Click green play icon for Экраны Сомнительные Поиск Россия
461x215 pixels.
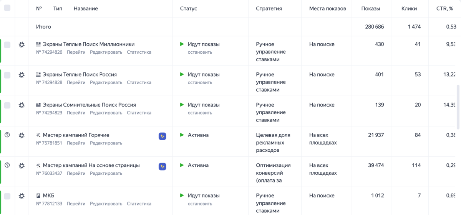[182, 105]
